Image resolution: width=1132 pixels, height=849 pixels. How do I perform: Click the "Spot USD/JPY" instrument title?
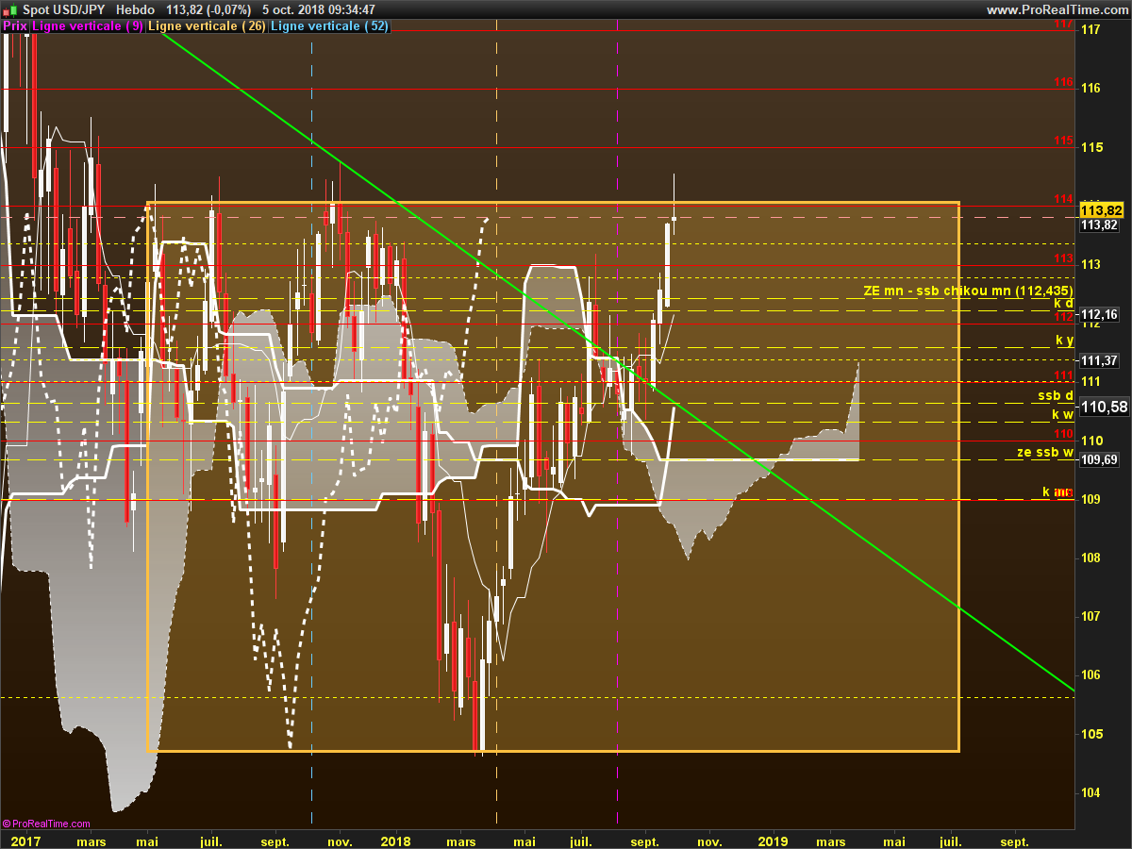63,9
